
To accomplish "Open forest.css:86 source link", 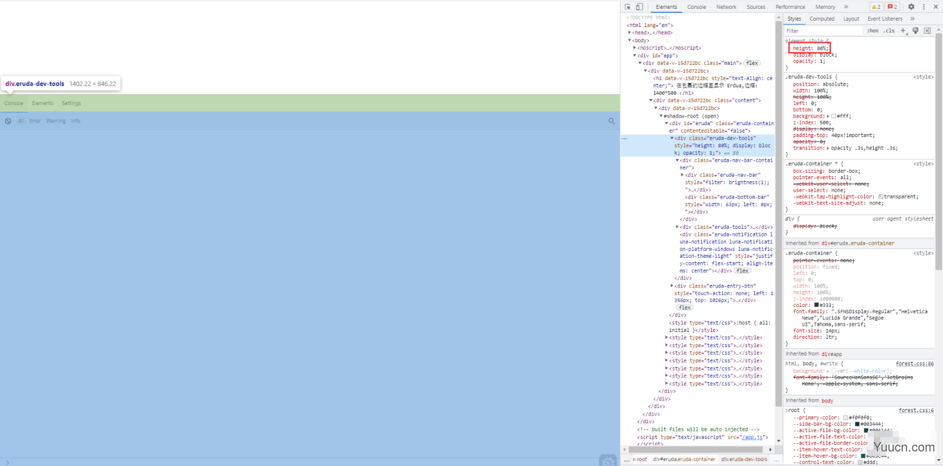I will (x=915, y=363).
